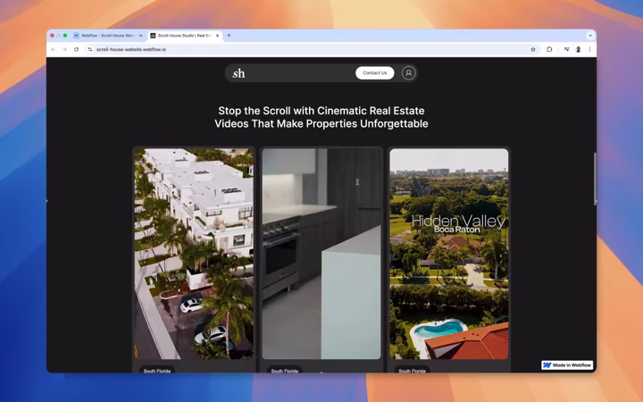This screenshot has width=643, height=402.
Task: Reload the page with refresh icon
Action: (76, 49)
